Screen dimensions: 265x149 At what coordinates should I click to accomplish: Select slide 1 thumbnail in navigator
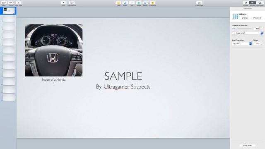tap(9, 11)
